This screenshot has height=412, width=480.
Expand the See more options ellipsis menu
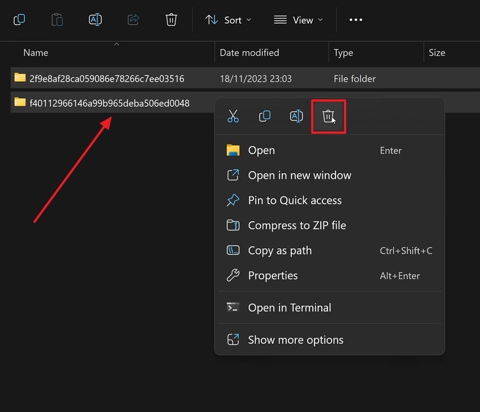pos(356,20)
